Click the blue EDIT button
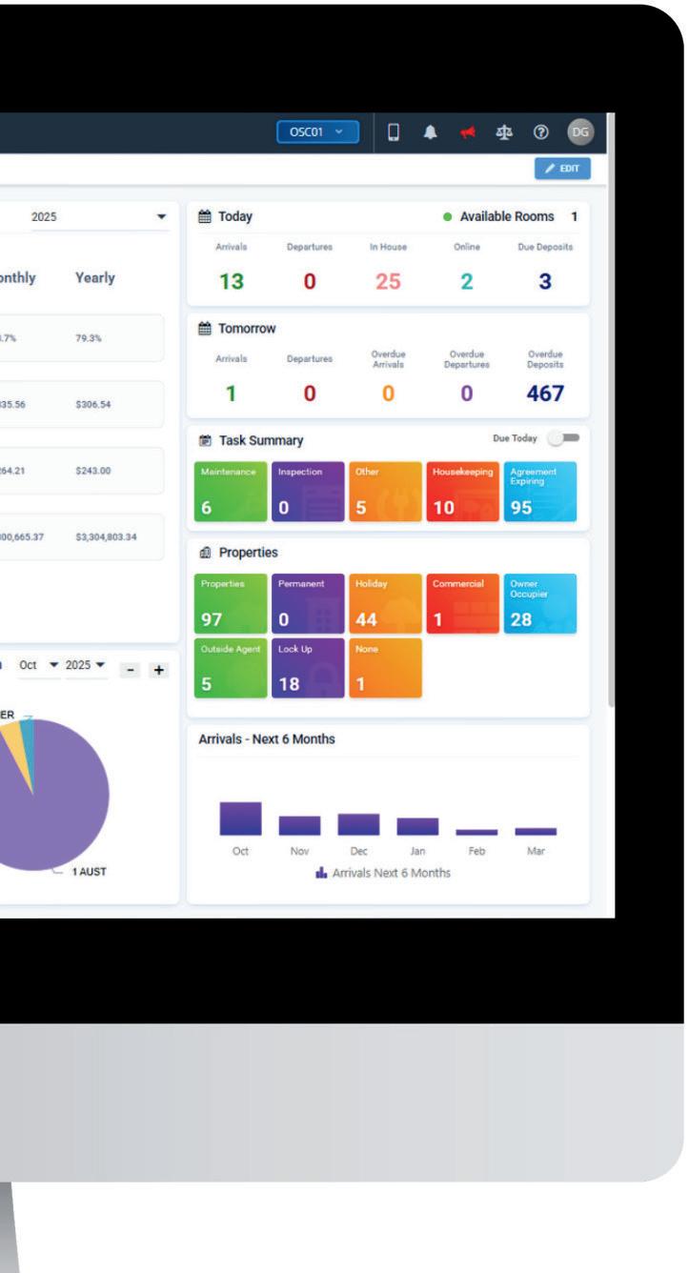Screen dimensions: 689x1273 point(563,170)
